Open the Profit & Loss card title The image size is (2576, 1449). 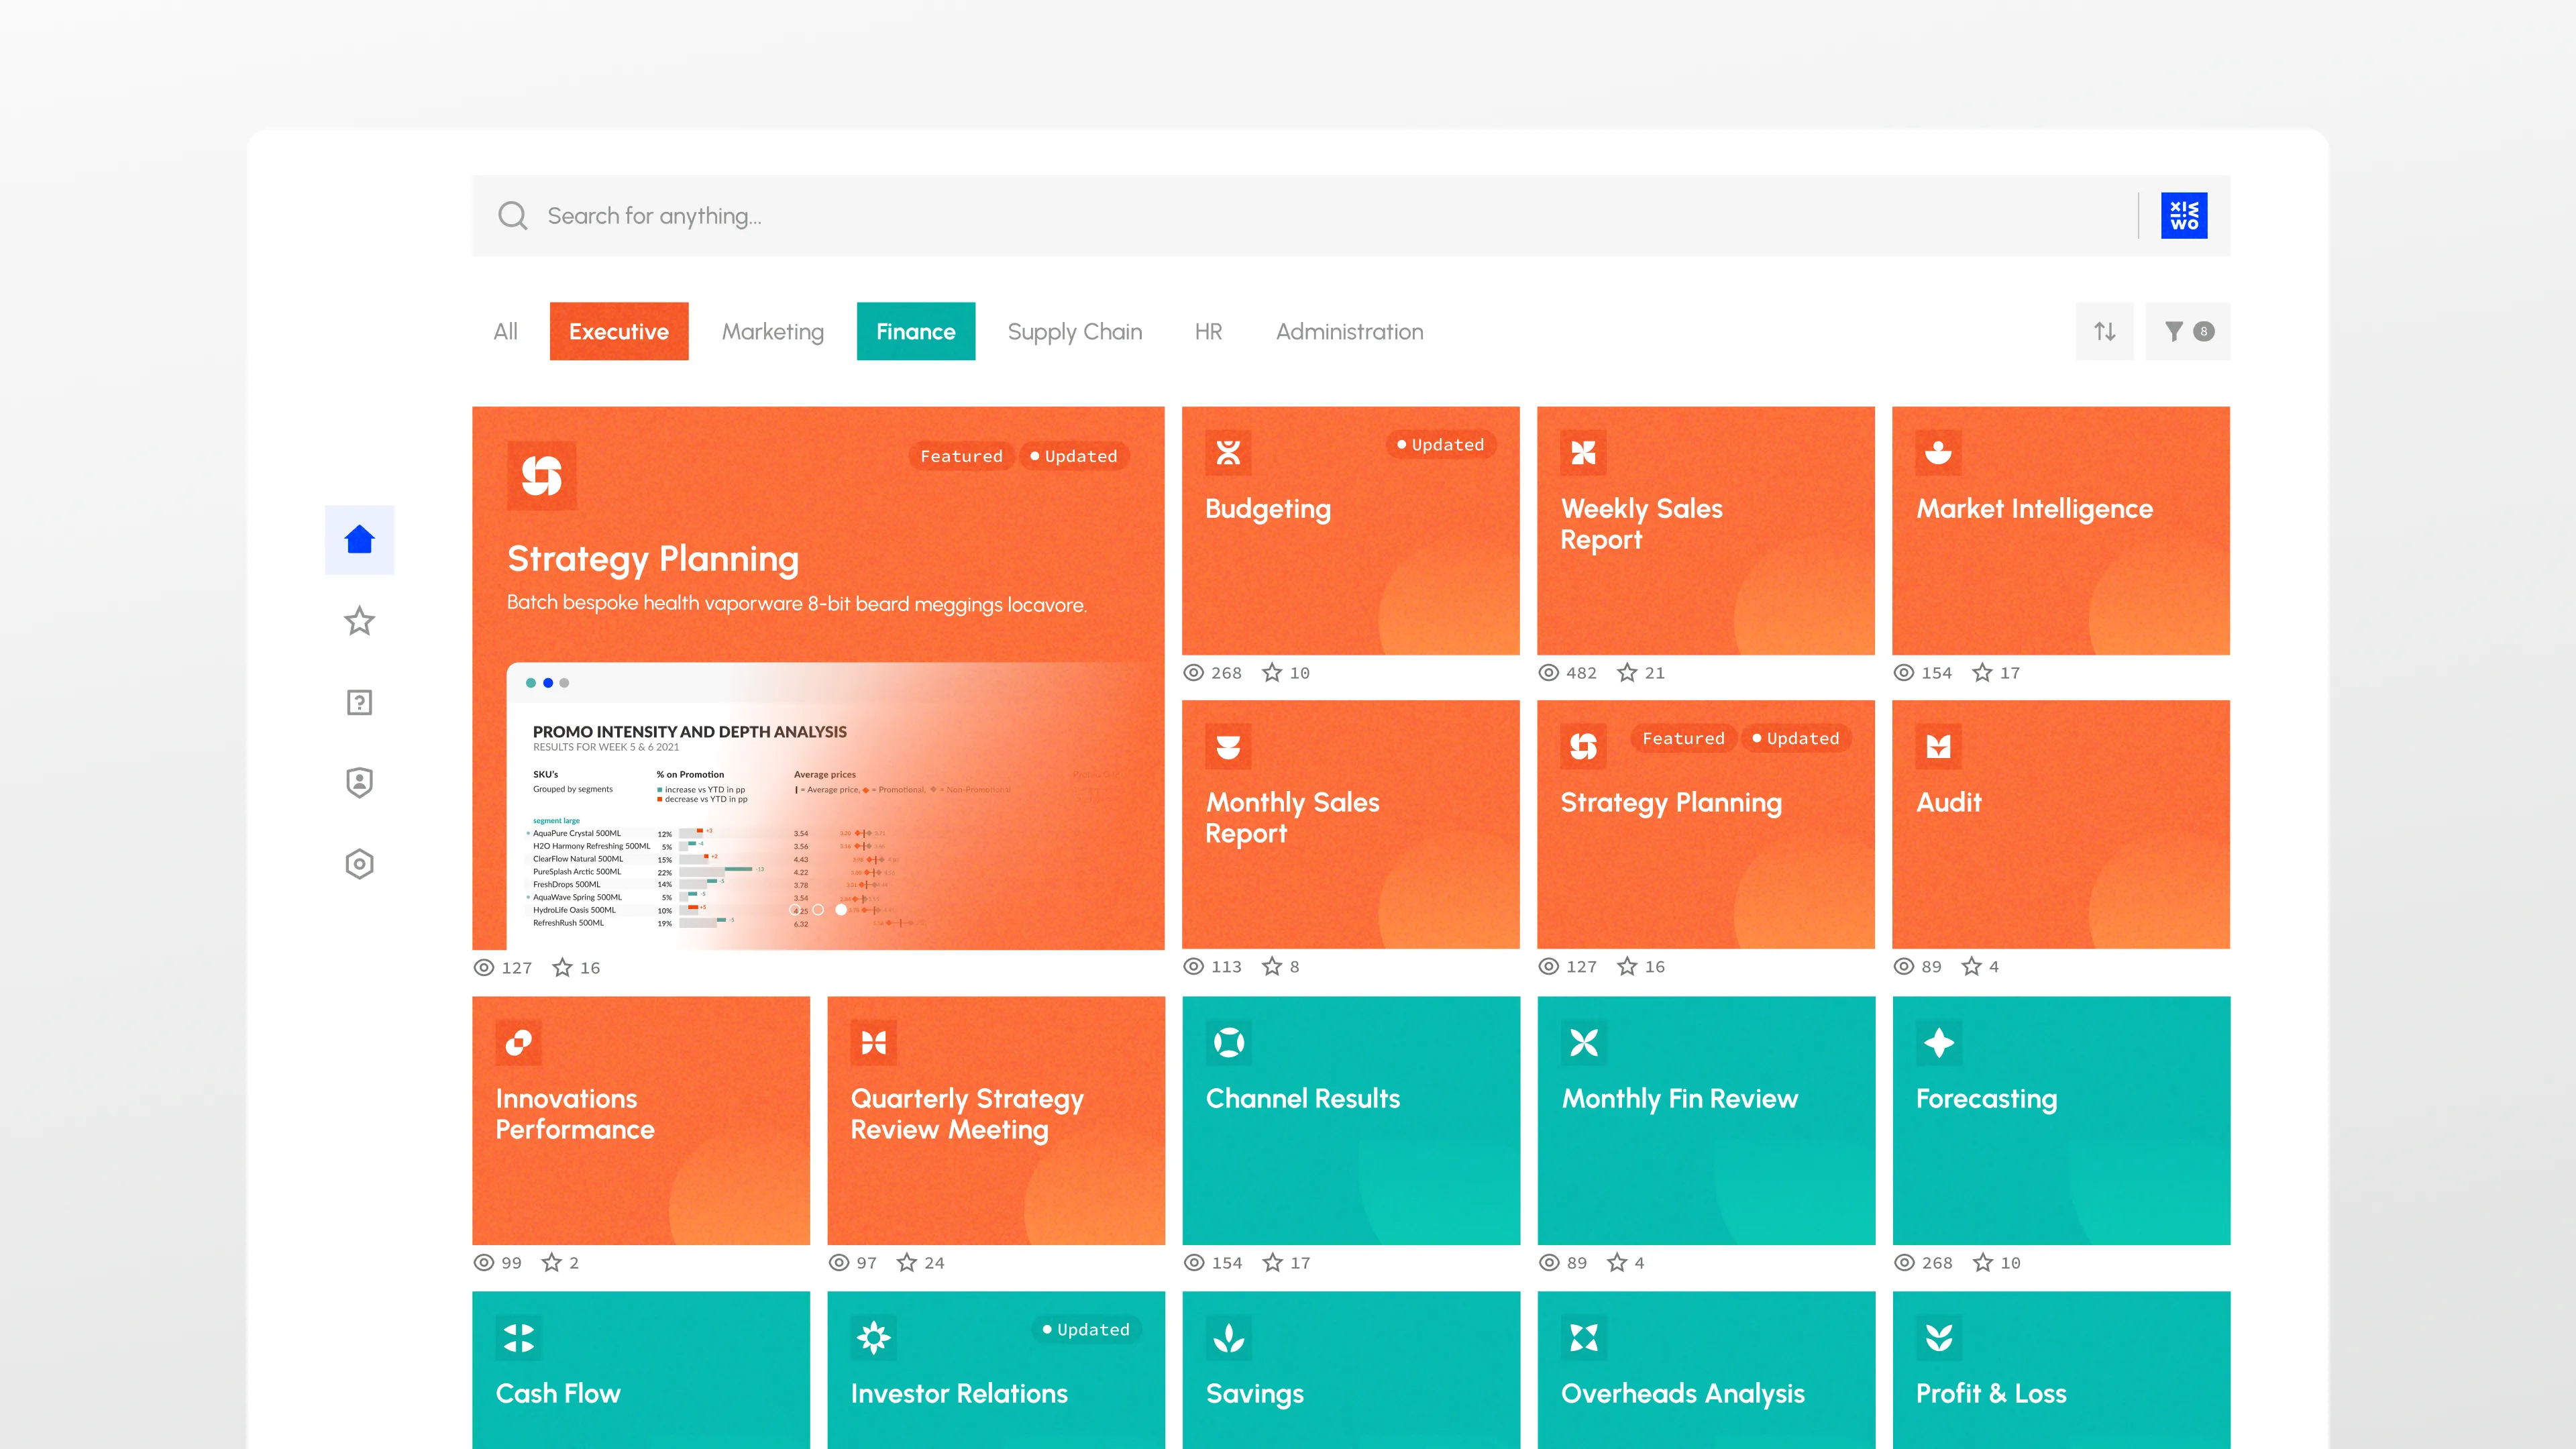click(1991, 1394)
